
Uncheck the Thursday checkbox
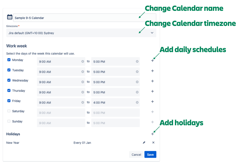pyautogui.click(x=9, y=91)
